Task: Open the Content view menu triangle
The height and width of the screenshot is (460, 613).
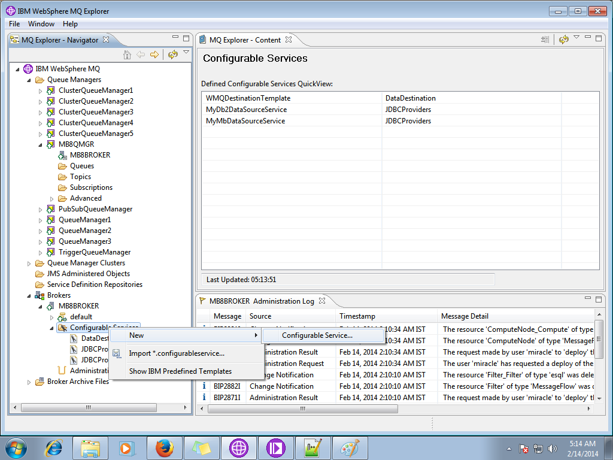Action: click(x=576, y=37)
